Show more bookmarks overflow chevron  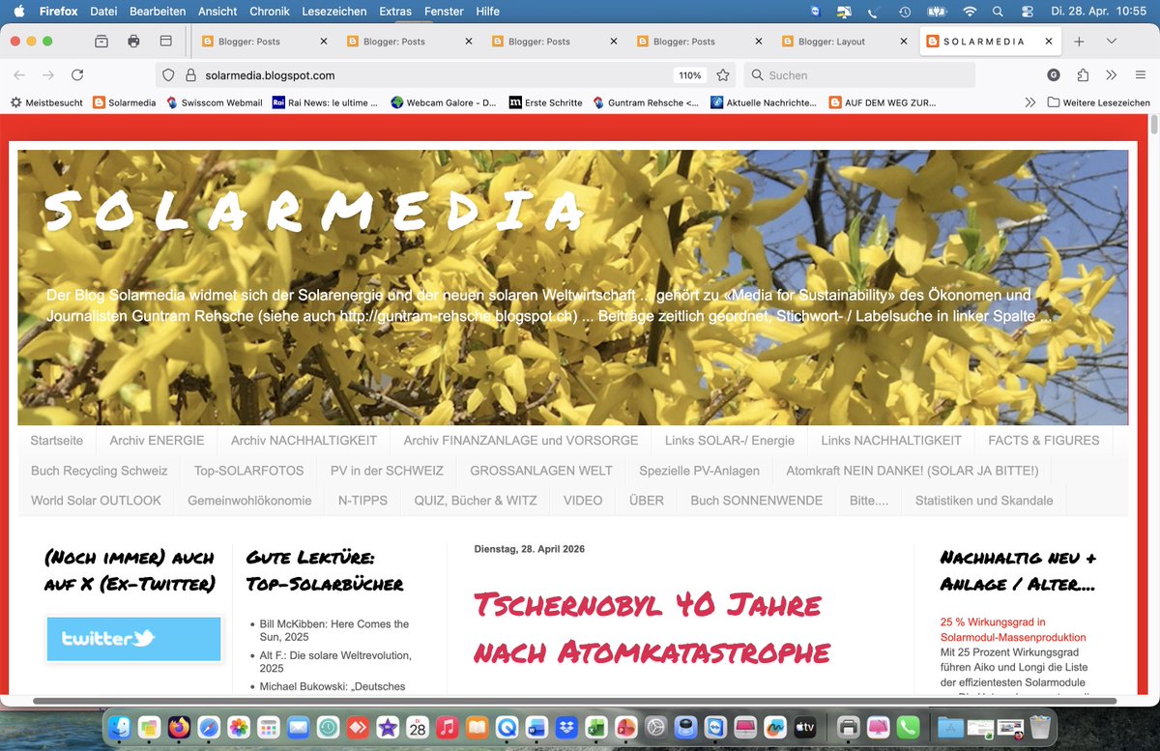(x=1030, y=102)
